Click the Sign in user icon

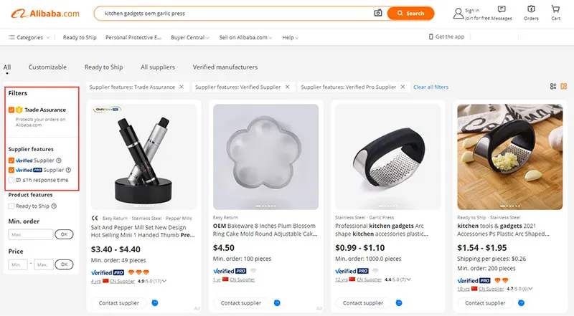(458, 13)
